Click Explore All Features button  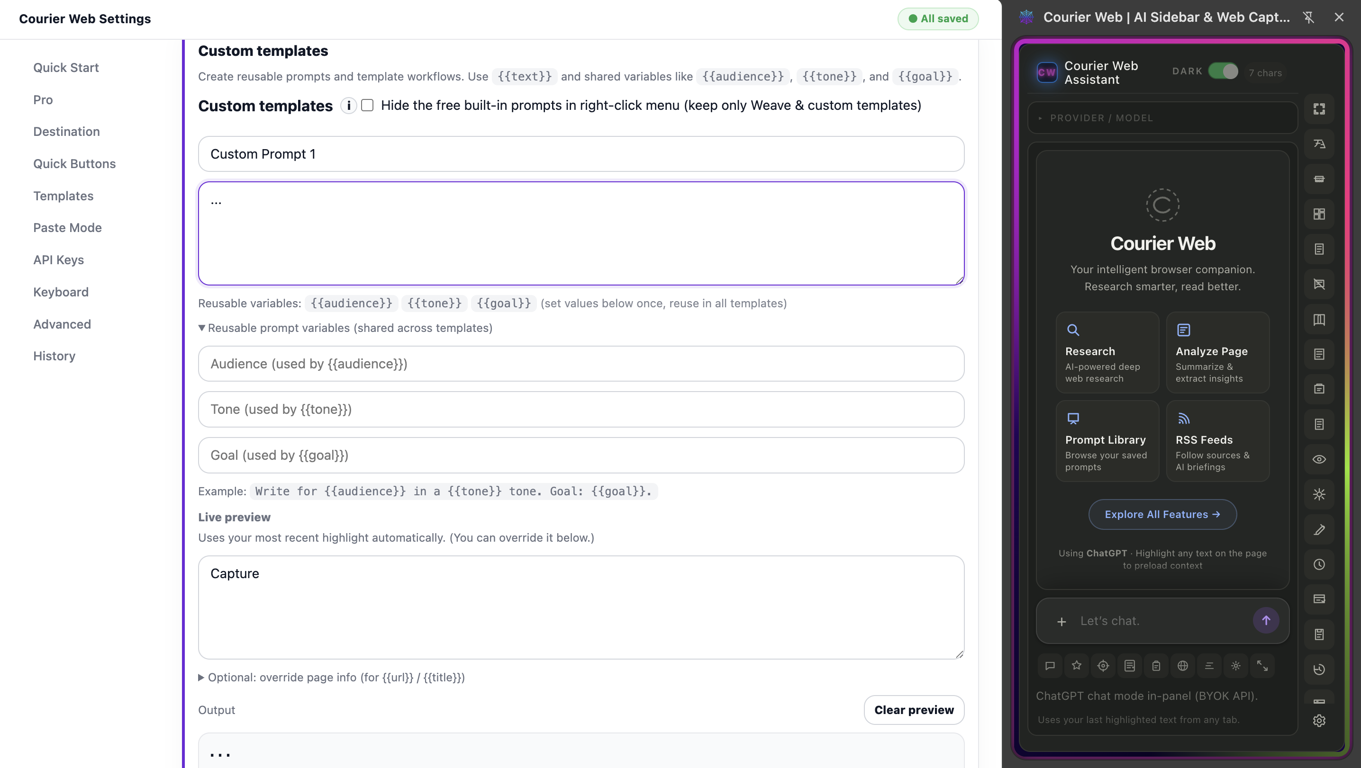coord(1162,514)
